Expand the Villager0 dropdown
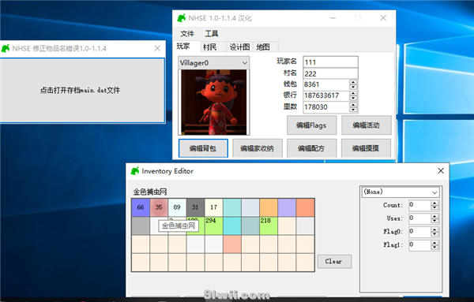The width and height of the screenshot is (474, 302). click(244, 63)
